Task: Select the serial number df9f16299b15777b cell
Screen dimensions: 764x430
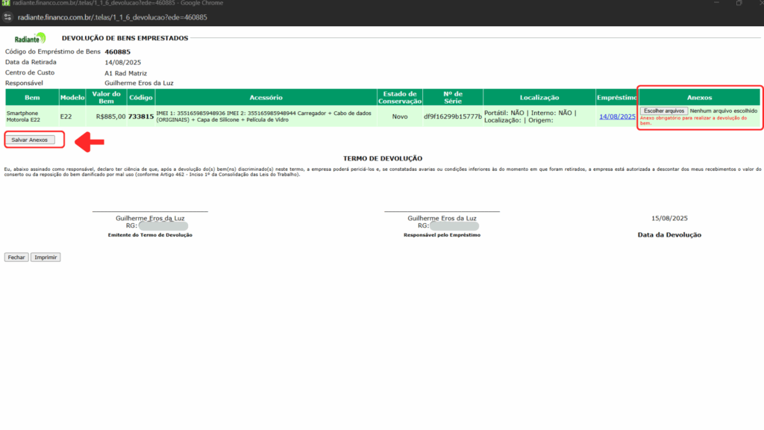Action: [x=453, y=116]
